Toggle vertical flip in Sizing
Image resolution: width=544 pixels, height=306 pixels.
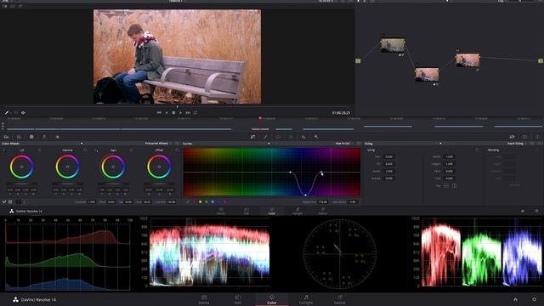(455, 185)
